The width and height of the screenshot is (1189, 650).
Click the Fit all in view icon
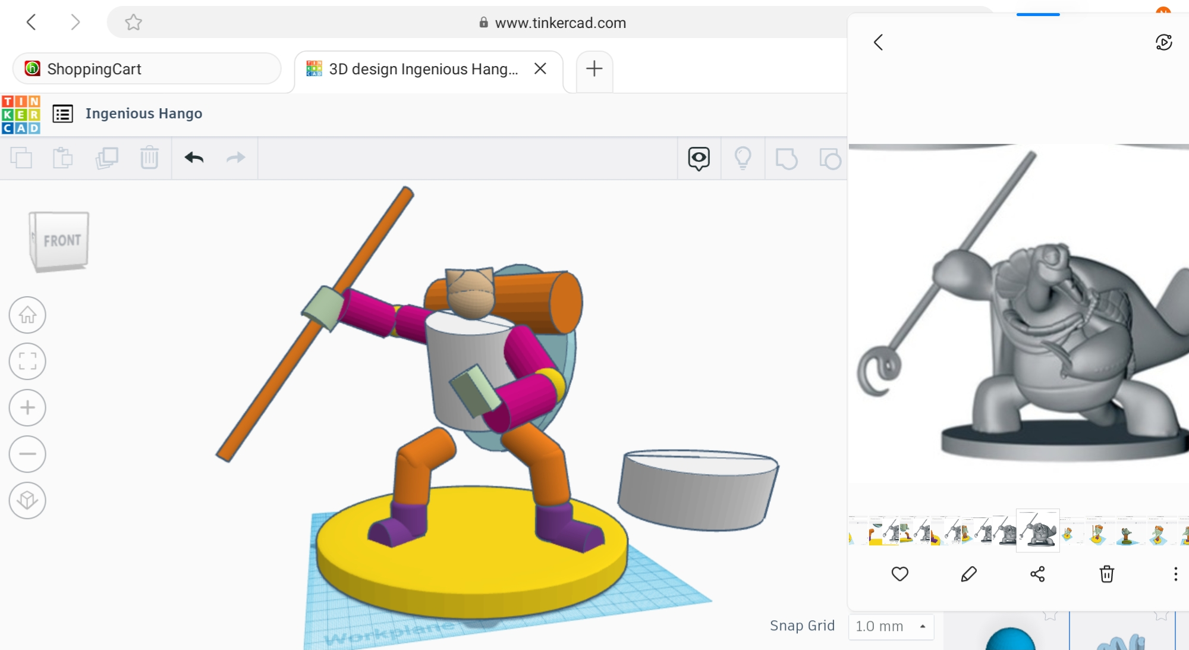(x=27, y=361)
